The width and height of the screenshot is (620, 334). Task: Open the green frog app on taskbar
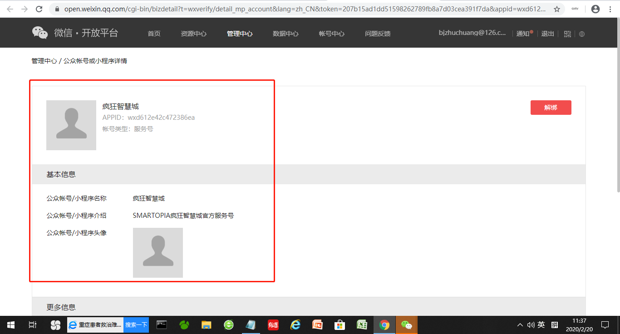click(x=184, y=325)
